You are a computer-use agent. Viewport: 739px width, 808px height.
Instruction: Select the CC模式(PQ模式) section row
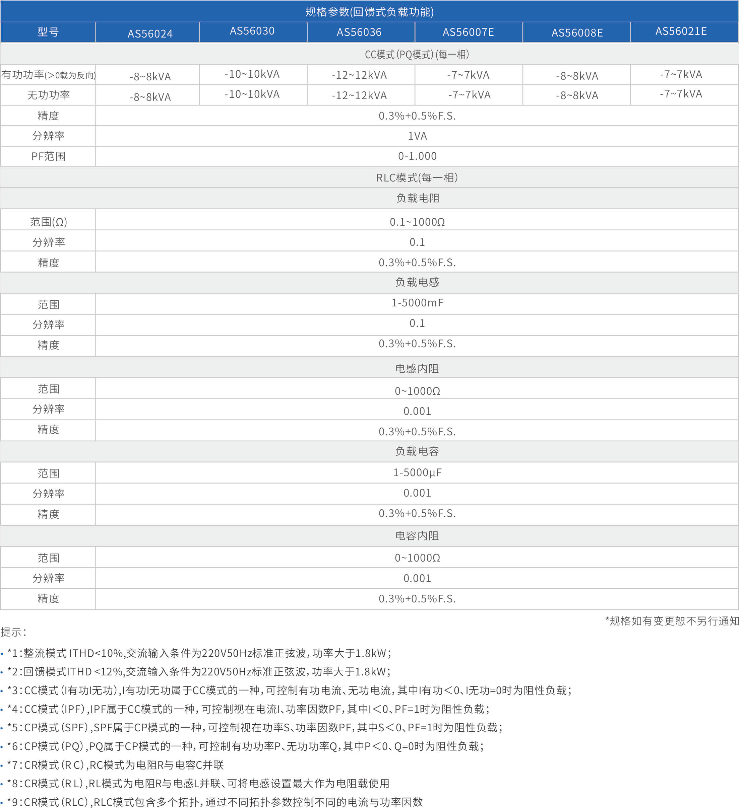tap(417, 55)
